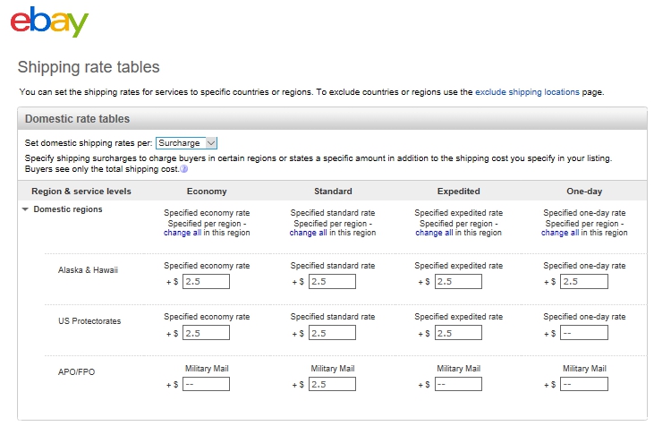The height and width of the screenshot is (426, 654).
Task: Select Alaska & Hawaii economy surcharge field
Action: 206,282
